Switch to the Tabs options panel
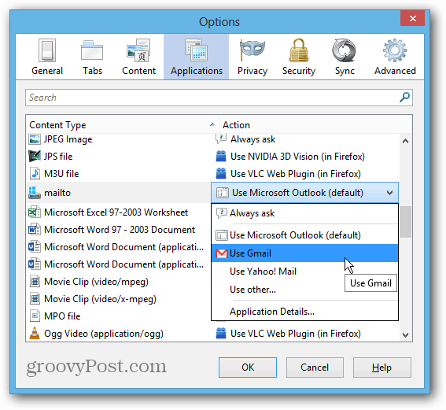 pyautogui.click(x=92, y=57)
